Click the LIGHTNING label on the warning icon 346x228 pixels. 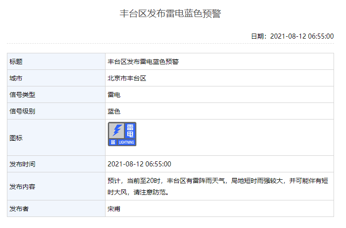coord(127,142)
